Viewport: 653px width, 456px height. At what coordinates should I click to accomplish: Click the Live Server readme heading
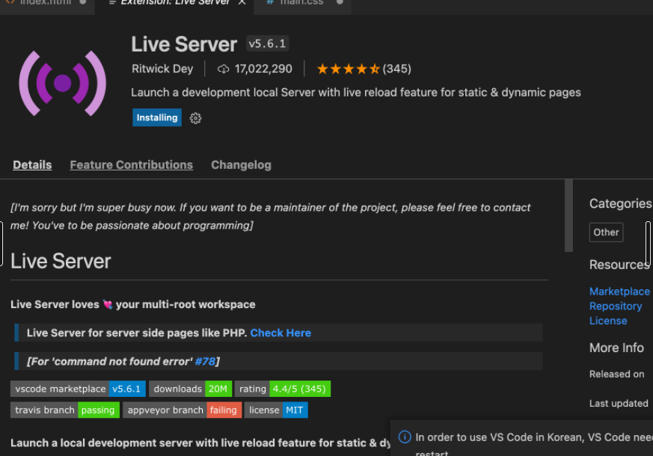click(61, 262)
